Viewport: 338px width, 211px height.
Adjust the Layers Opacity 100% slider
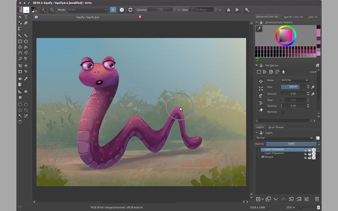(x=291, y=144)
